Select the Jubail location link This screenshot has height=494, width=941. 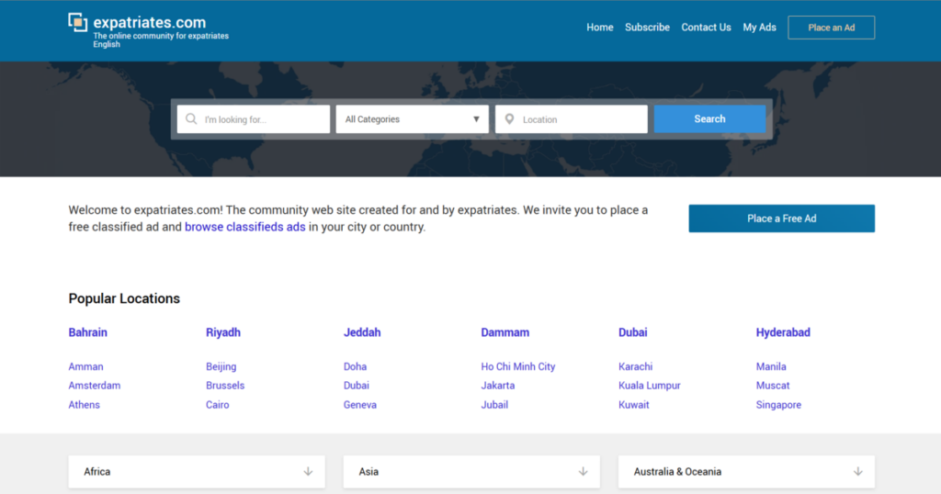click(x=494, y=405)
